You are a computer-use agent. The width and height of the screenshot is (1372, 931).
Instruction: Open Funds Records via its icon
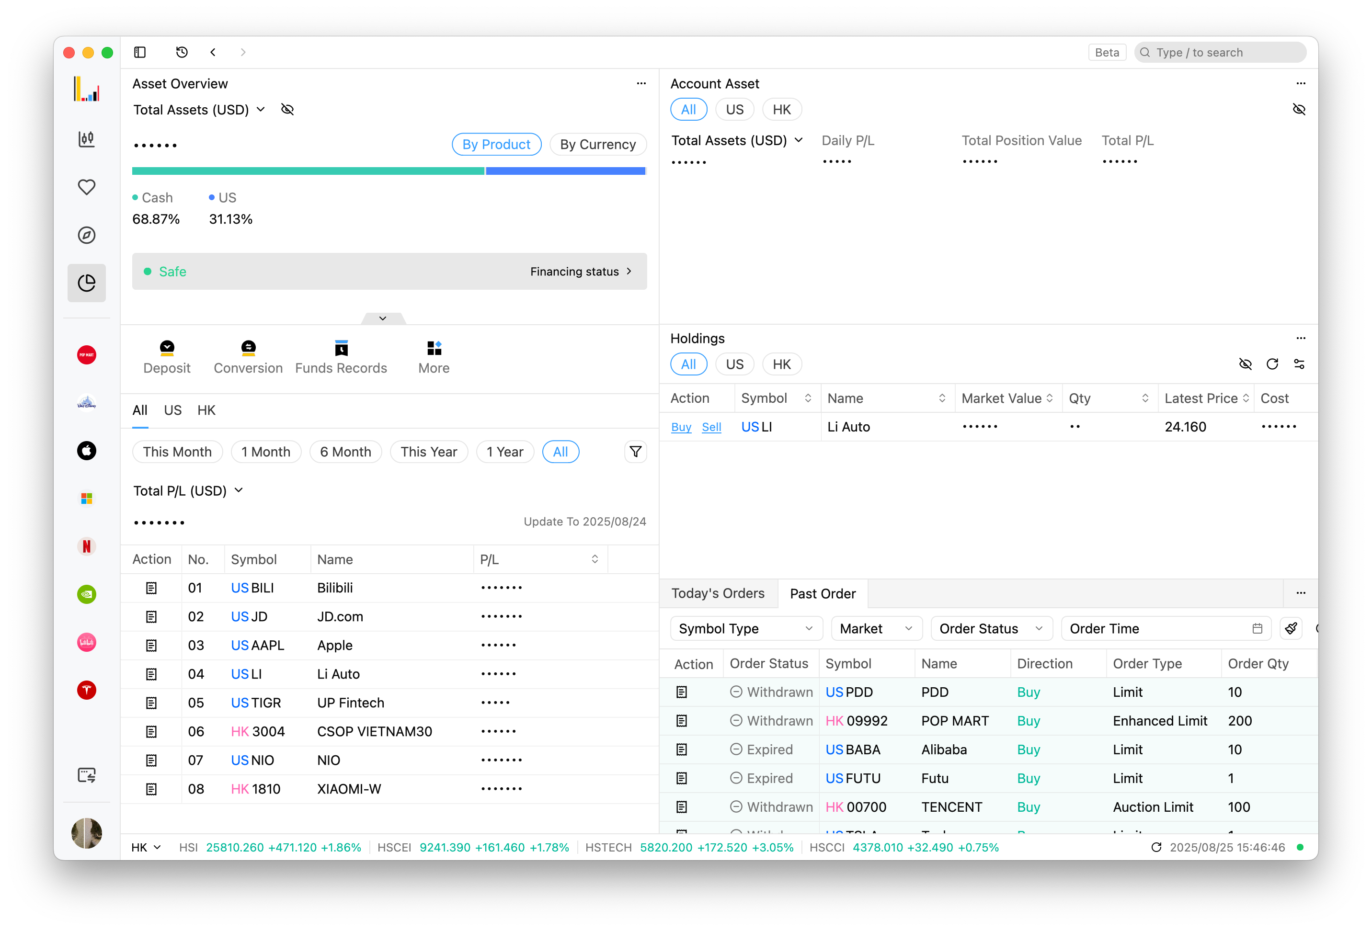[341, 348]
